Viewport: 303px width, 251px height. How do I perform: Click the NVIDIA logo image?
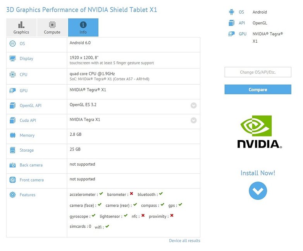pyautogui.click(x=260, y=132)
